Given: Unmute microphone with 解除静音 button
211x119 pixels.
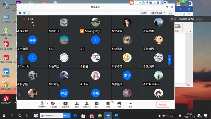Looking at the screenshot, I should 42,104.
